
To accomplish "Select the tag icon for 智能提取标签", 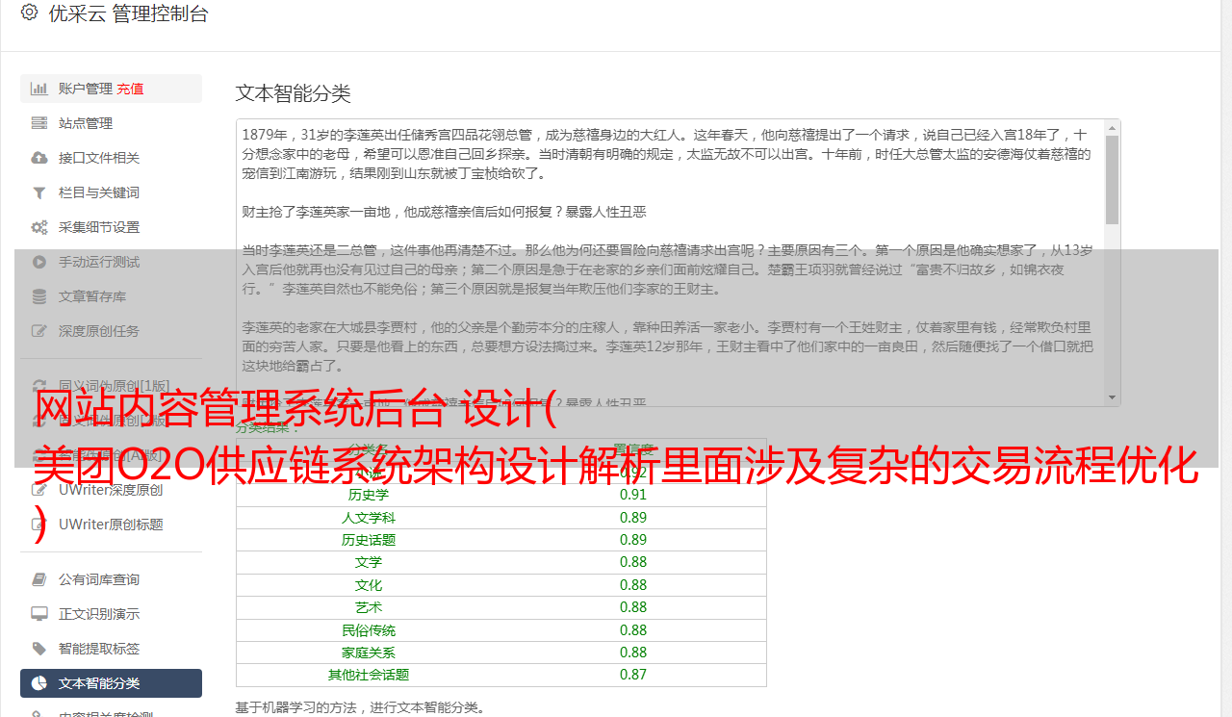I will [39, 649].
